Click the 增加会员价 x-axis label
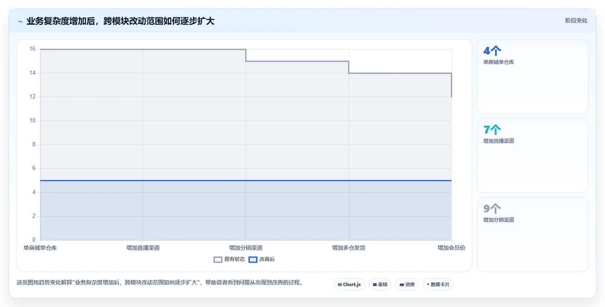Image resolution: width=605 pixels, height=307 pixels. click(451, 248)
